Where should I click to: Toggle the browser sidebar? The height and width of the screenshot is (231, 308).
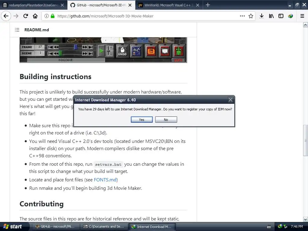(x=281, y=16)
